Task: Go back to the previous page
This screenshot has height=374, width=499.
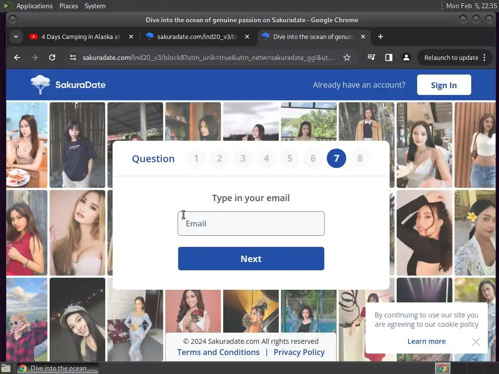Action: (x=17, y=57)
